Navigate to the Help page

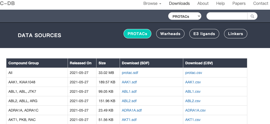point(220,4)
